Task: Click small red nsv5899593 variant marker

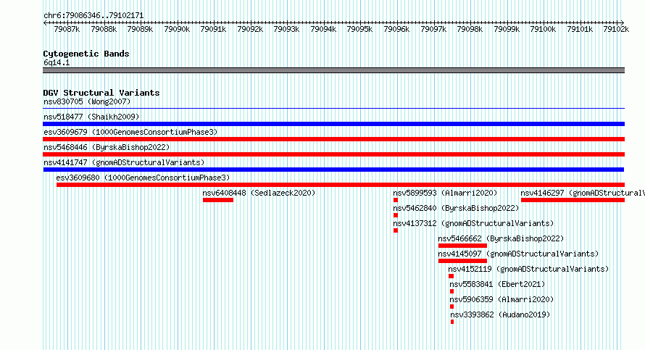Action: point(395,200)
